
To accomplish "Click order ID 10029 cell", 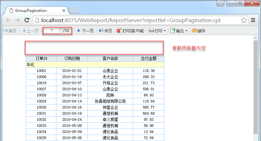I will coord(41,101).
